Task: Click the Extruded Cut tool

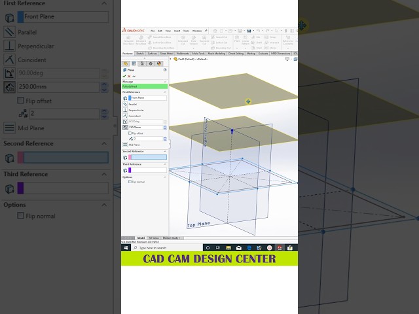Action: (183, 40)
